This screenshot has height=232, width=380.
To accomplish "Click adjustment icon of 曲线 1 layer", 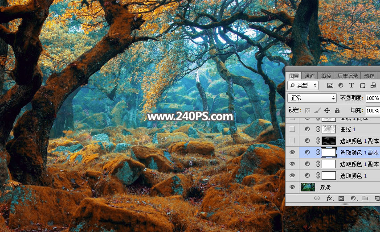I will point(307,129).
